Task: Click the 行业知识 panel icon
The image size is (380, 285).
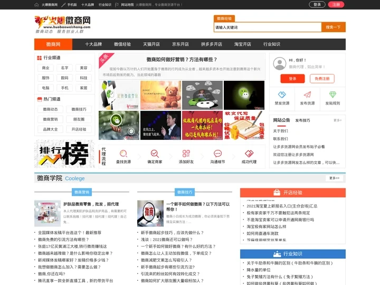Action: (277, 254)
